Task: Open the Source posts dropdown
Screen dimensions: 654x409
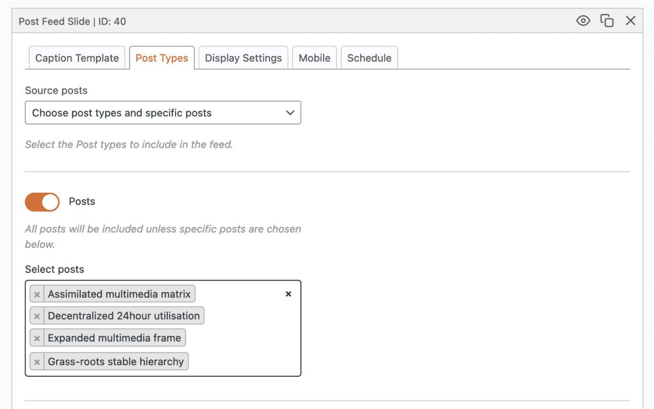Action: point(163,112)
